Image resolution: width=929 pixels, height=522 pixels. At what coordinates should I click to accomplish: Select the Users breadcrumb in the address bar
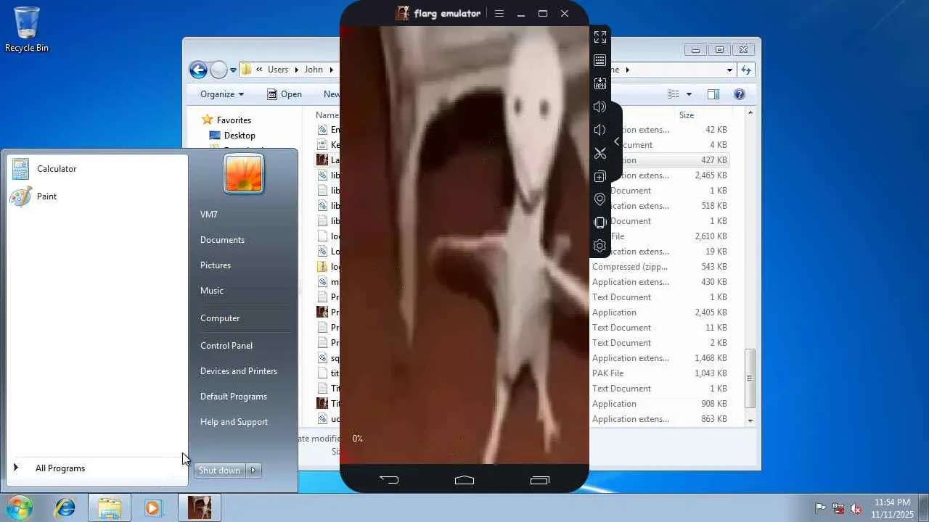tap(278, 70)
